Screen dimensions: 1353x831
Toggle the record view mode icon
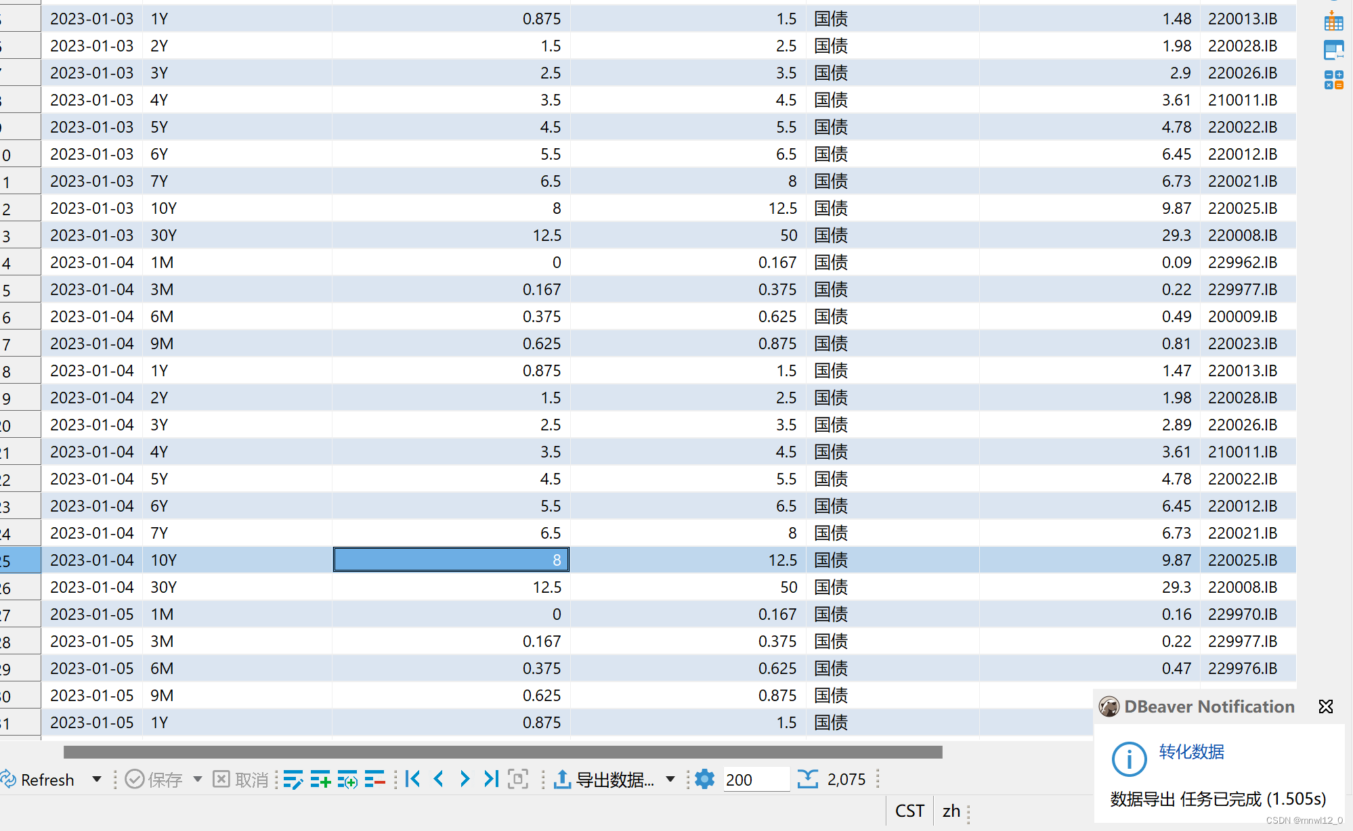pos(518,779)
